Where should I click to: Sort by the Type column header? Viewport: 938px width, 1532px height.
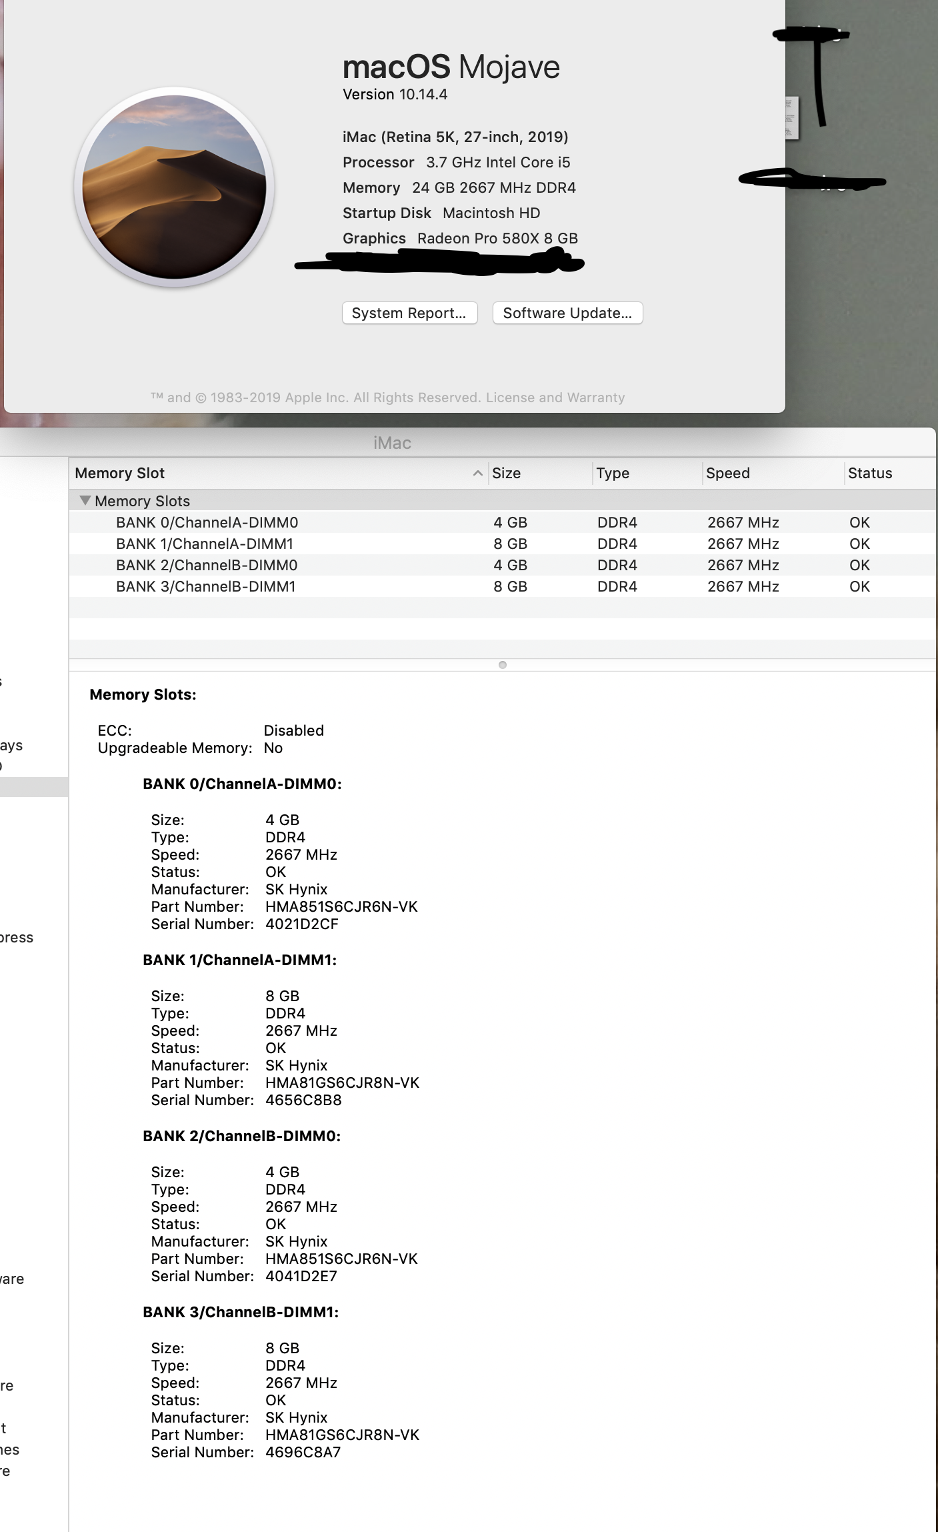pos(647,473)
